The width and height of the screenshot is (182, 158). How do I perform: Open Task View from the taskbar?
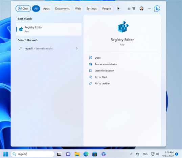[x=59, y=154]
